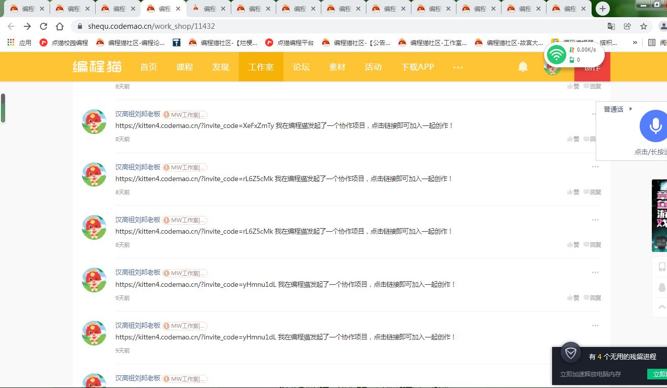Image resolution: width=667 pixels, height=388 pixels.
Task: Jump back to top with the sidebar up-arrow
Action: pyautogui.click(x=662, y=307)
